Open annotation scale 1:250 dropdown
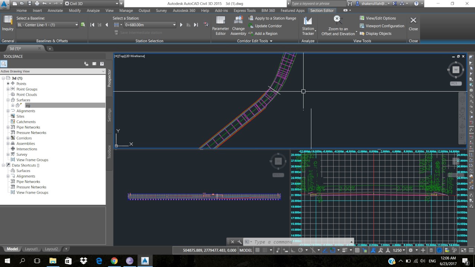The width and height of the screenshot is (475, 267). pyautogui.click(x=399, y=250)
